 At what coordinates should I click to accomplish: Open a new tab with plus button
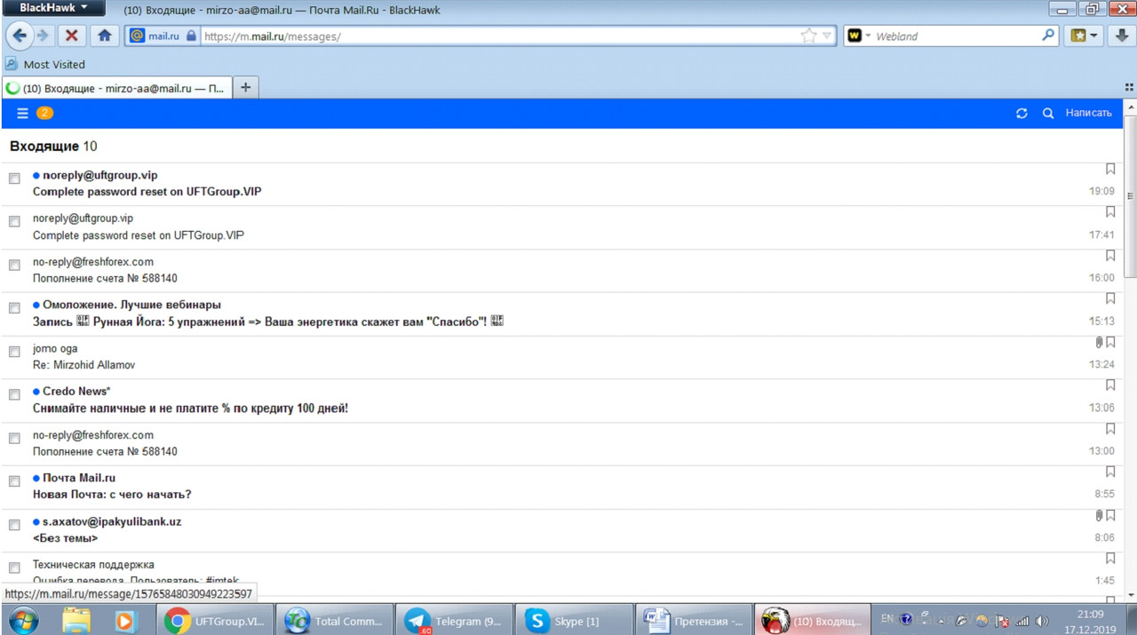[x=246, y=87]
